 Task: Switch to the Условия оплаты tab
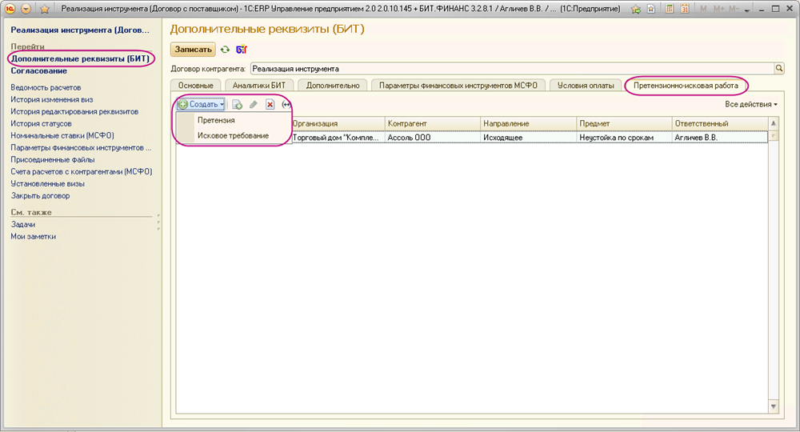[x=585, y=85]
